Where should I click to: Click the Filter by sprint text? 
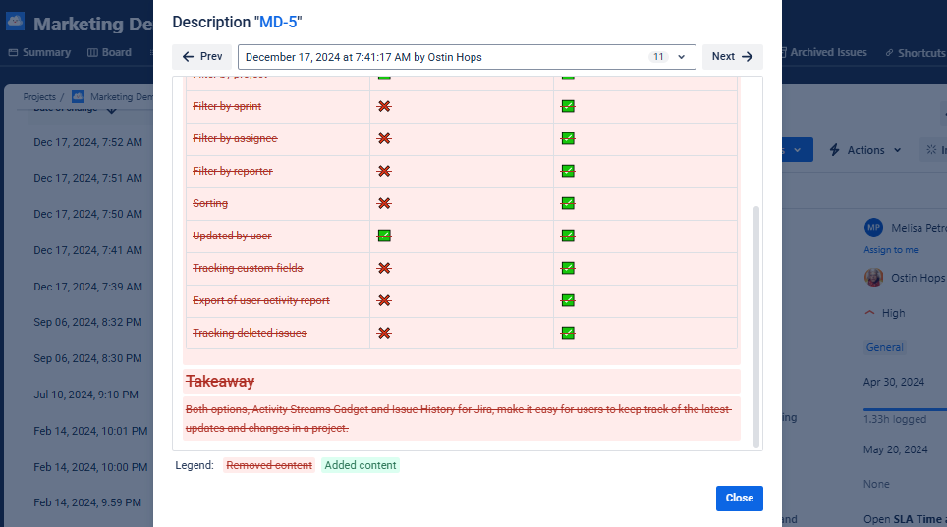227,106
